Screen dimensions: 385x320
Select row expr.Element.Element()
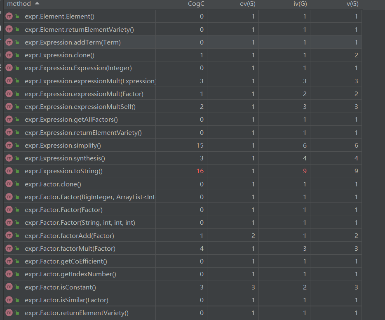[x=183, y=16]
